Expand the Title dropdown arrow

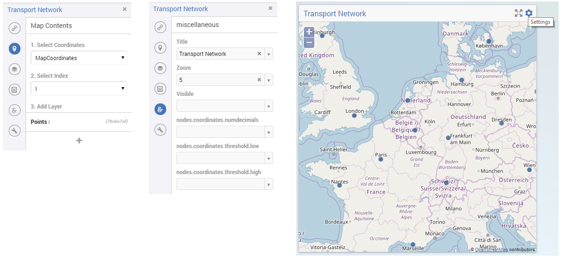click(x=269, y=54)
